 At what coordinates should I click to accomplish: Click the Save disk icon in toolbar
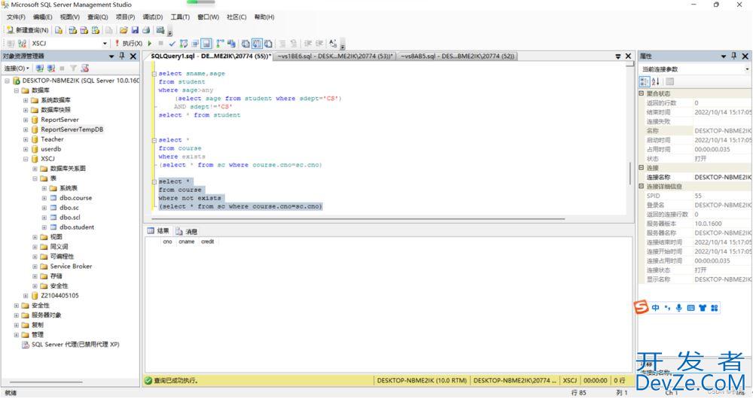[135, 30]
